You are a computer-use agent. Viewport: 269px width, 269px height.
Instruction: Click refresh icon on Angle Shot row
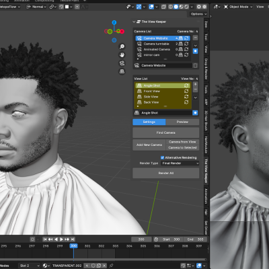point(186,85)
